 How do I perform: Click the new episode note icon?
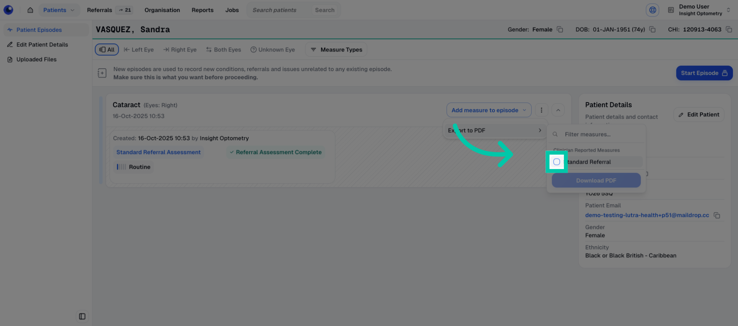102,73
